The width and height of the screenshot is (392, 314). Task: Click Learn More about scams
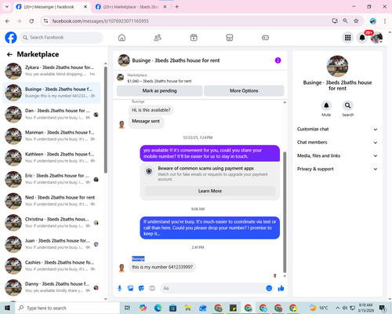click(210, 191)
